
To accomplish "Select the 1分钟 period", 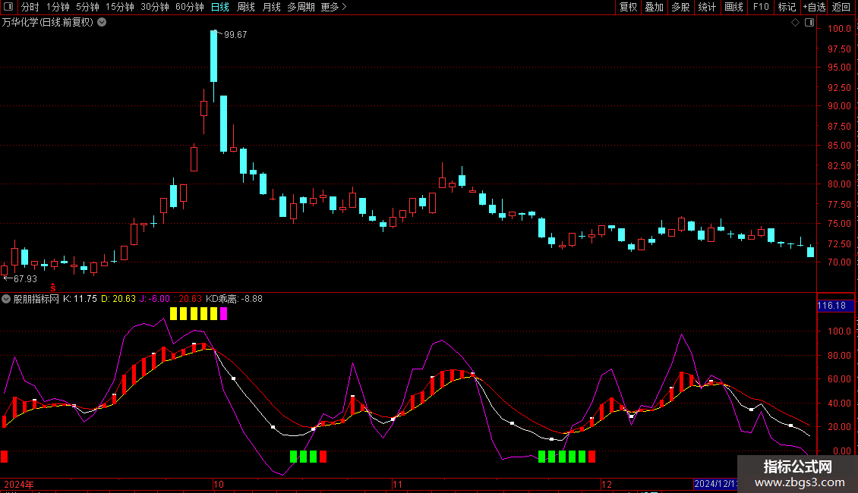I will point(58,7).
